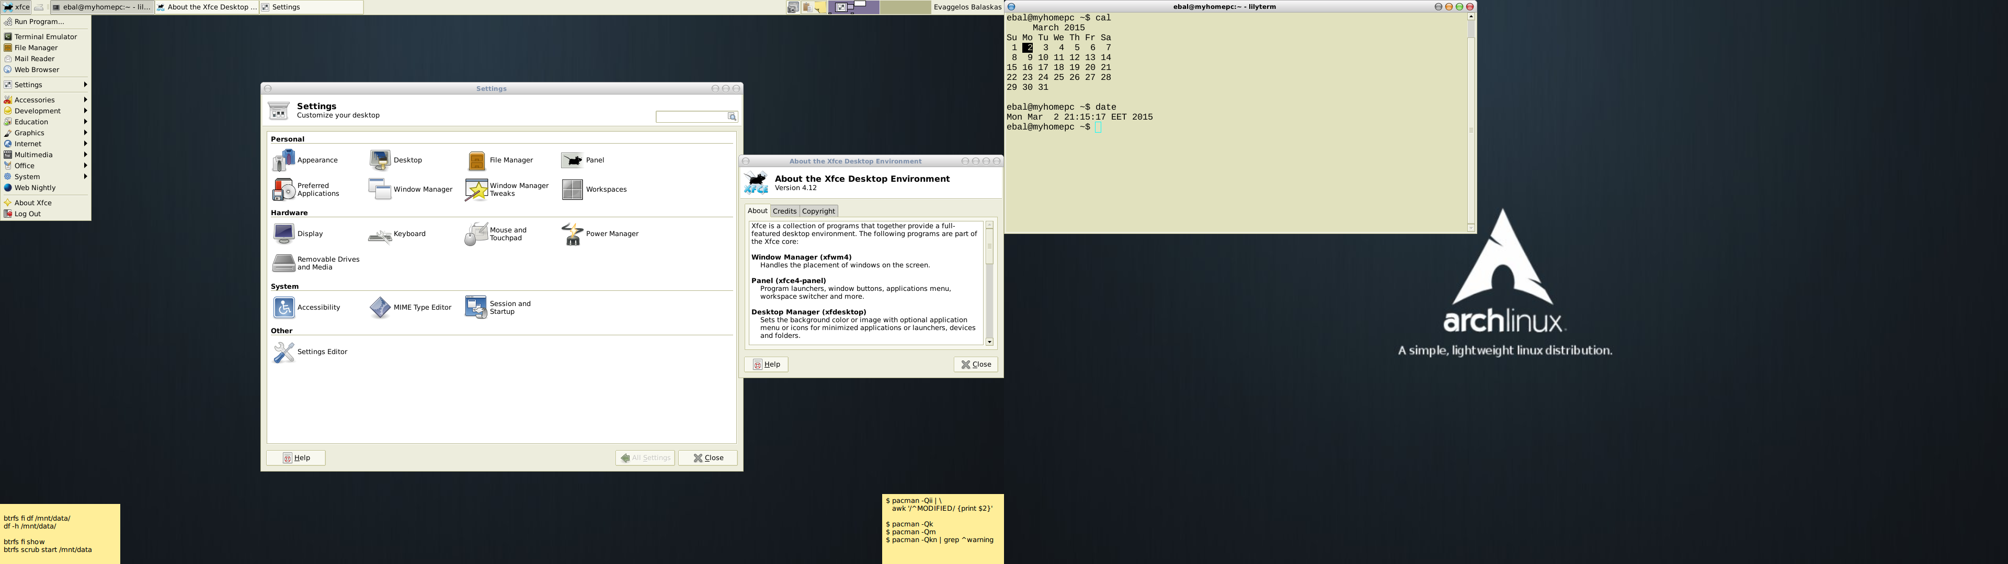Viewport: 2008px width, 564px height.
Task: Switch to the Credits tab
Action: (784, 211)
